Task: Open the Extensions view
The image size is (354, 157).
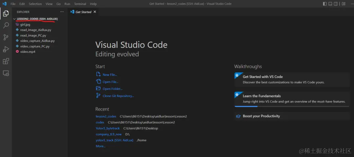Action: click(6, 61)
